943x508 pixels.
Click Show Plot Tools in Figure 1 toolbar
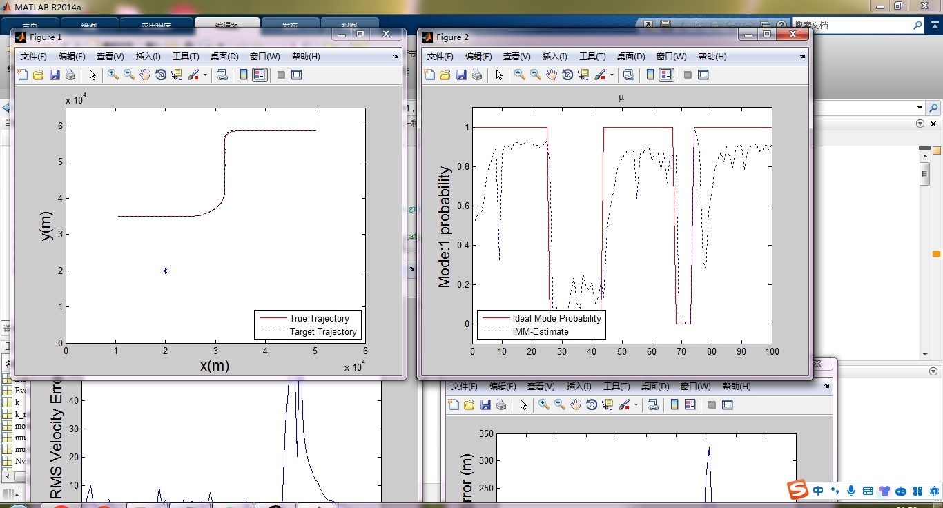[x=297, y=75]
